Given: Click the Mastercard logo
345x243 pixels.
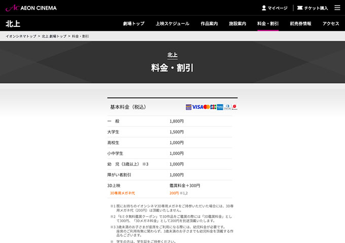Looking at the screenshot, I should 206,107.
